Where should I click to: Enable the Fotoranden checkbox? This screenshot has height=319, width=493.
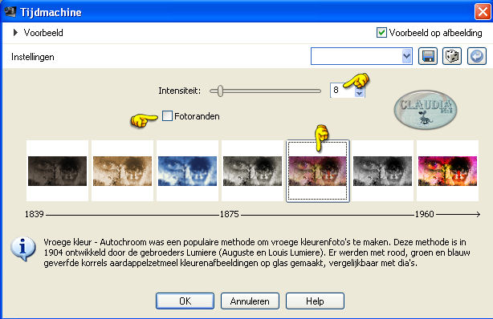click(x=167, y=116)
